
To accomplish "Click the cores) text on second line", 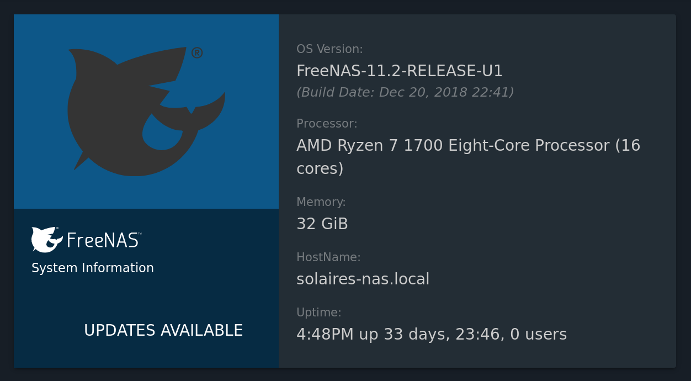I will (320, 168).
